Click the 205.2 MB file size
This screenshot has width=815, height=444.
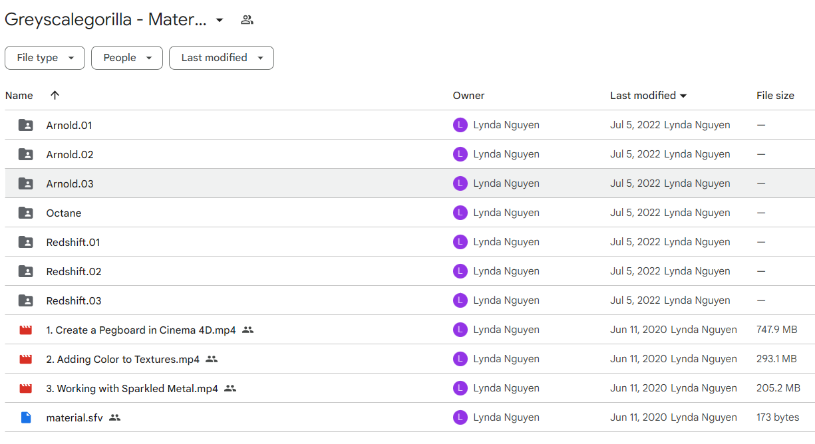coord(778,388)
